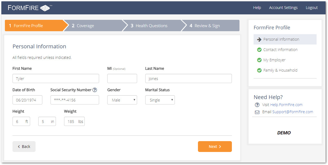Open the Help.FormFire.com link

click(x=286, y=105)
